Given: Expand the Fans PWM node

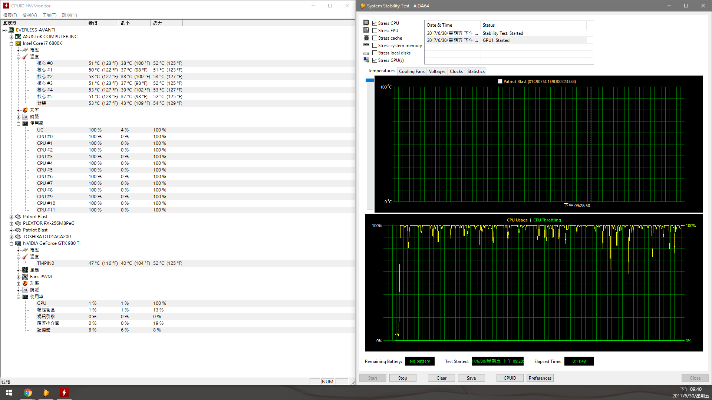Looking at the screenshot, I should point(18,277).
